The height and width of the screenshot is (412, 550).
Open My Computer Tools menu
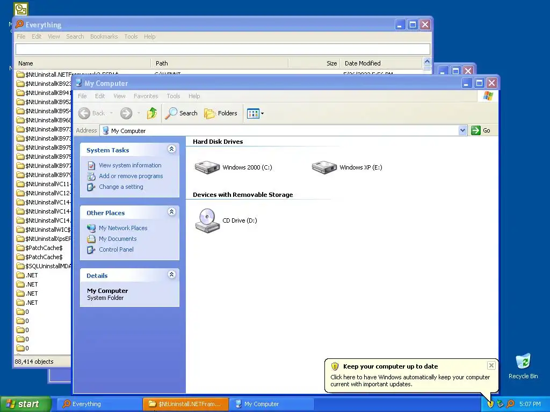coord(173,96)
